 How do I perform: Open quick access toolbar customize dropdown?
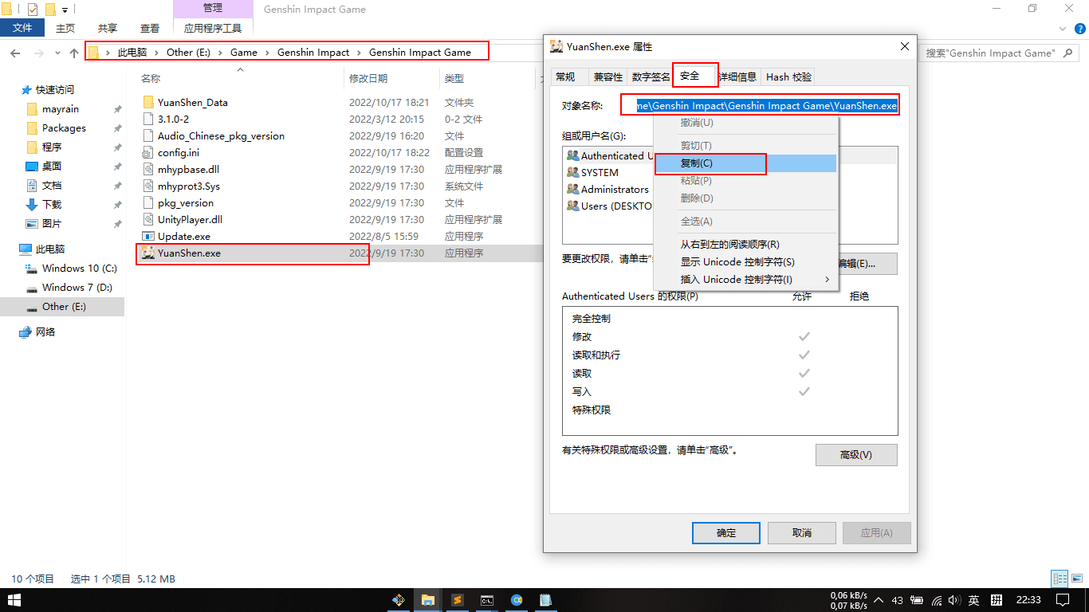click(65, 10)
